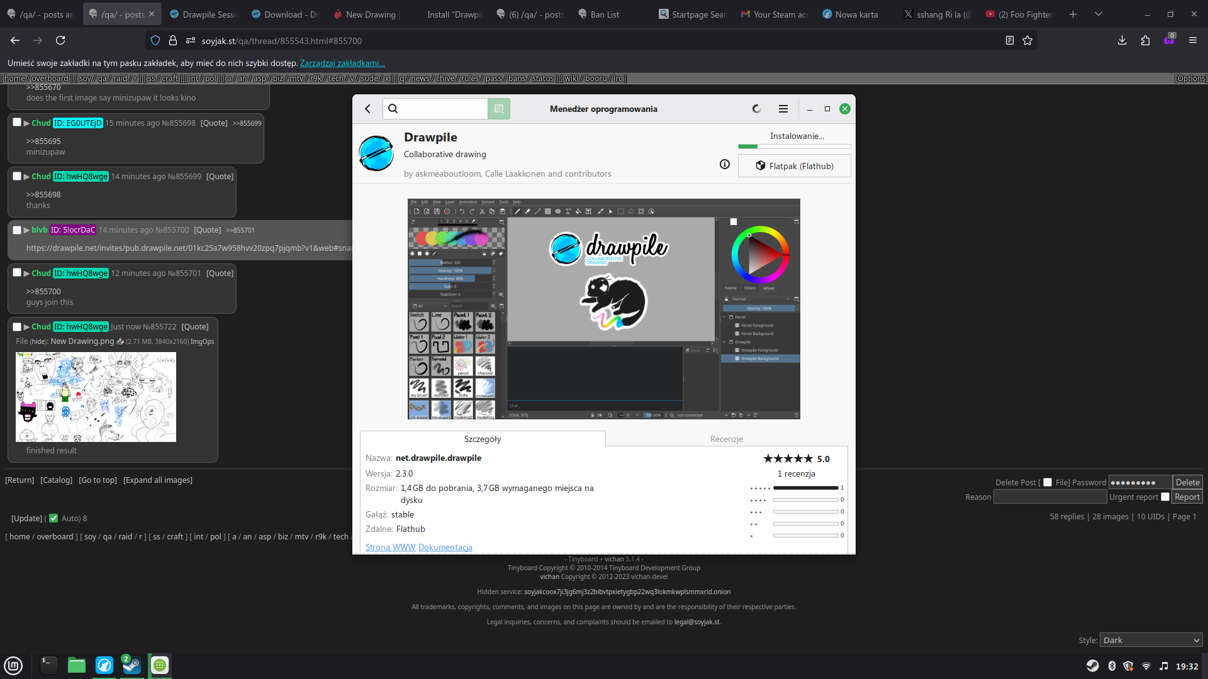Open the Style dropdown showing Dark

(1151, 640)
